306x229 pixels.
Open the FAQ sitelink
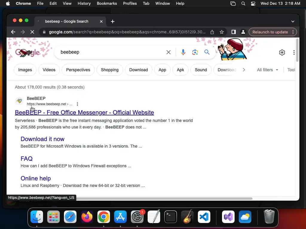(27, 159)
